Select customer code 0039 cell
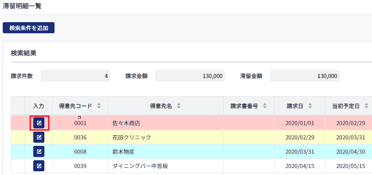This screenshot has height=175, width=372. (x=80, y=166)
